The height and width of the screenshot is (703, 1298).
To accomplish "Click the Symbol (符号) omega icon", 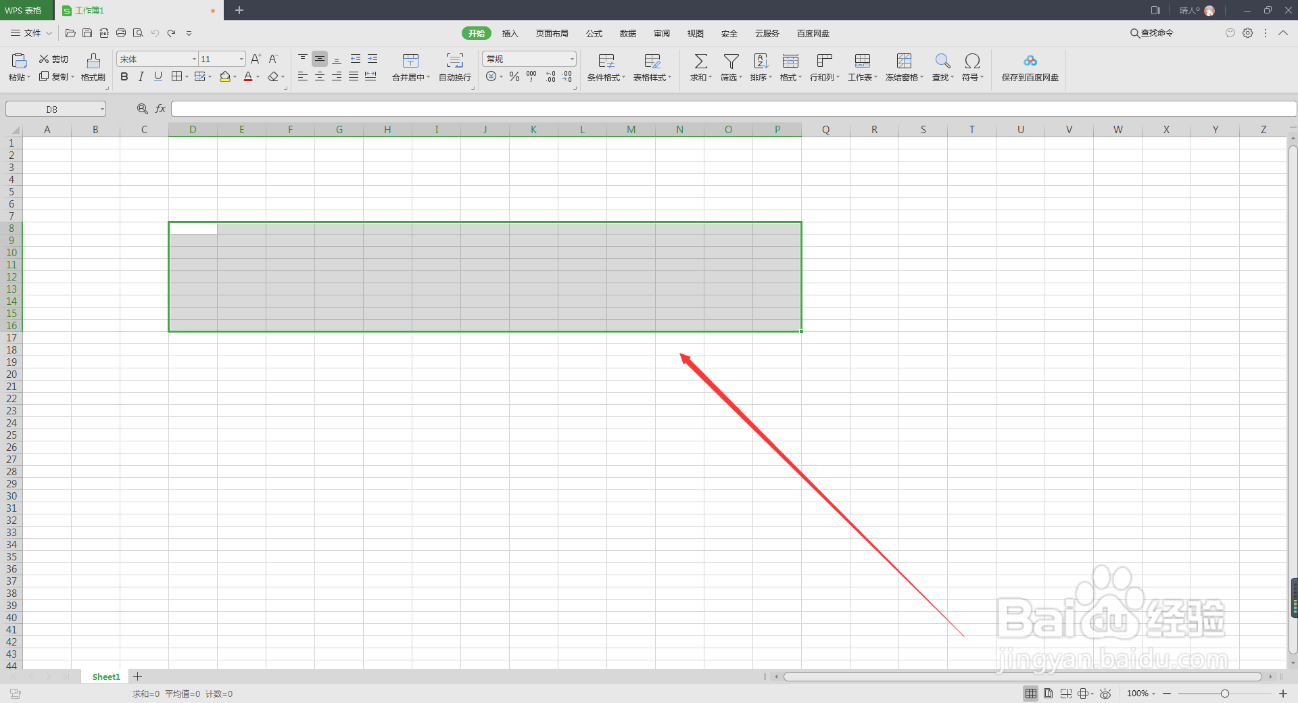I will [972, 61].
